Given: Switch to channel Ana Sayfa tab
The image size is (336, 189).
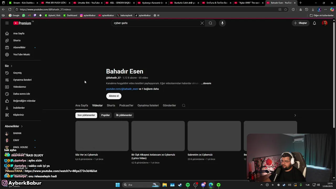Looking at the screenshot, I should [82, 106].
